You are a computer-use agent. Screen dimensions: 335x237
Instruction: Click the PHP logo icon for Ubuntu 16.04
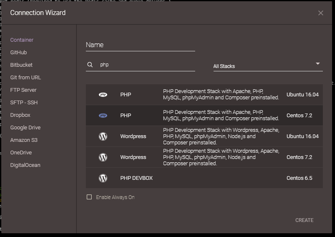pos(103,95)
